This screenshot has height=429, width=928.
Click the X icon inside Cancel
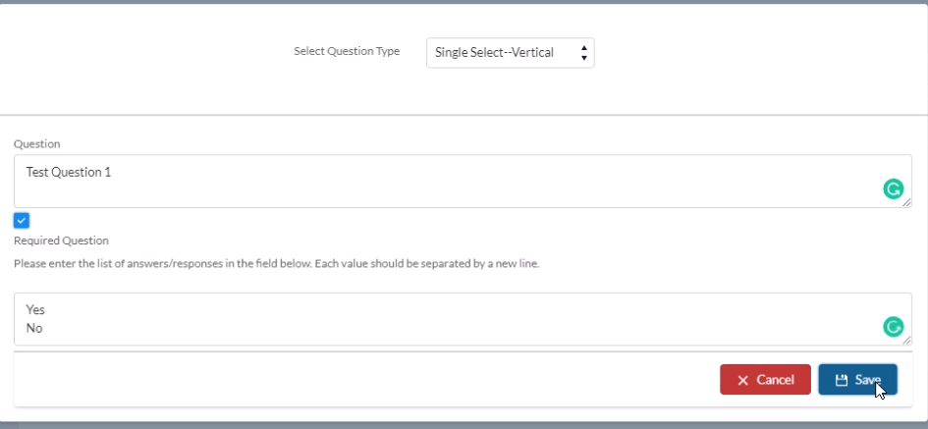click(743, 381)
